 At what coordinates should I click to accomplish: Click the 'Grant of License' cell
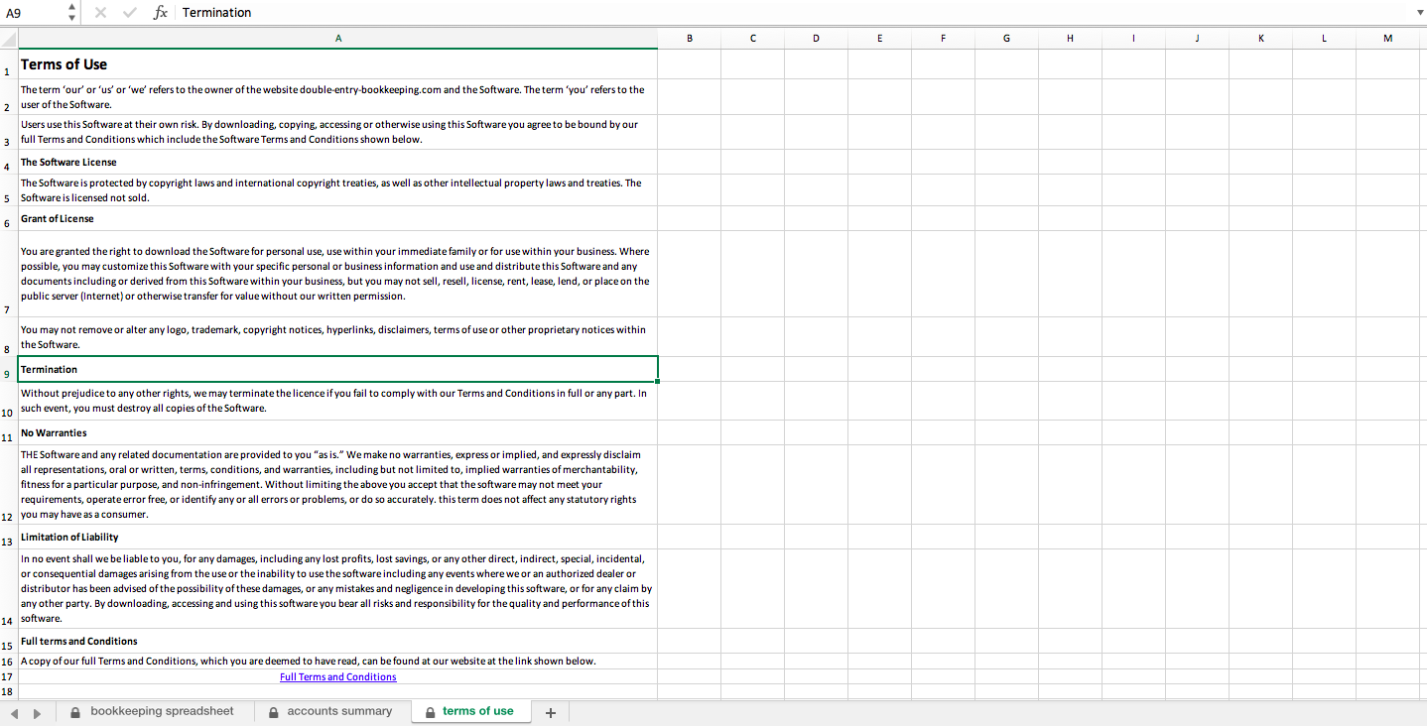tap(338, 218)
